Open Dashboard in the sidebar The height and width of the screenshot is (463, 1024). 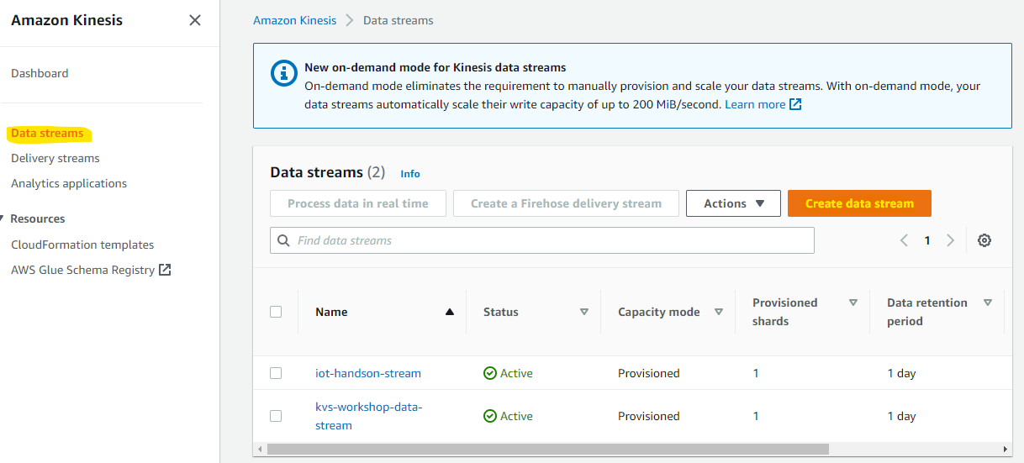[x=40, y=73]
